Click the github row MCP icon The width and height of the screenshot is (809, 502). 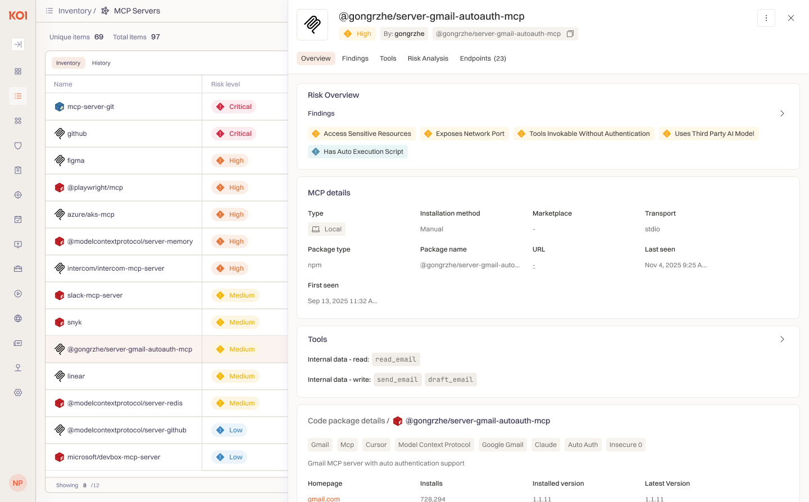[x=60, y=134]
